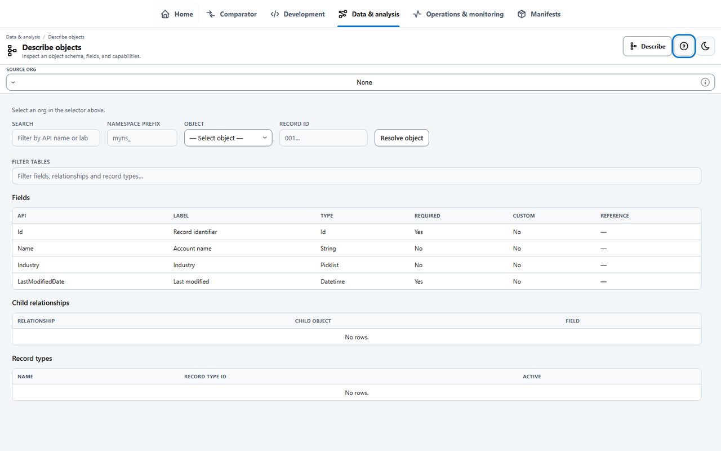Focus the Filter tables input

pos(357,176)
